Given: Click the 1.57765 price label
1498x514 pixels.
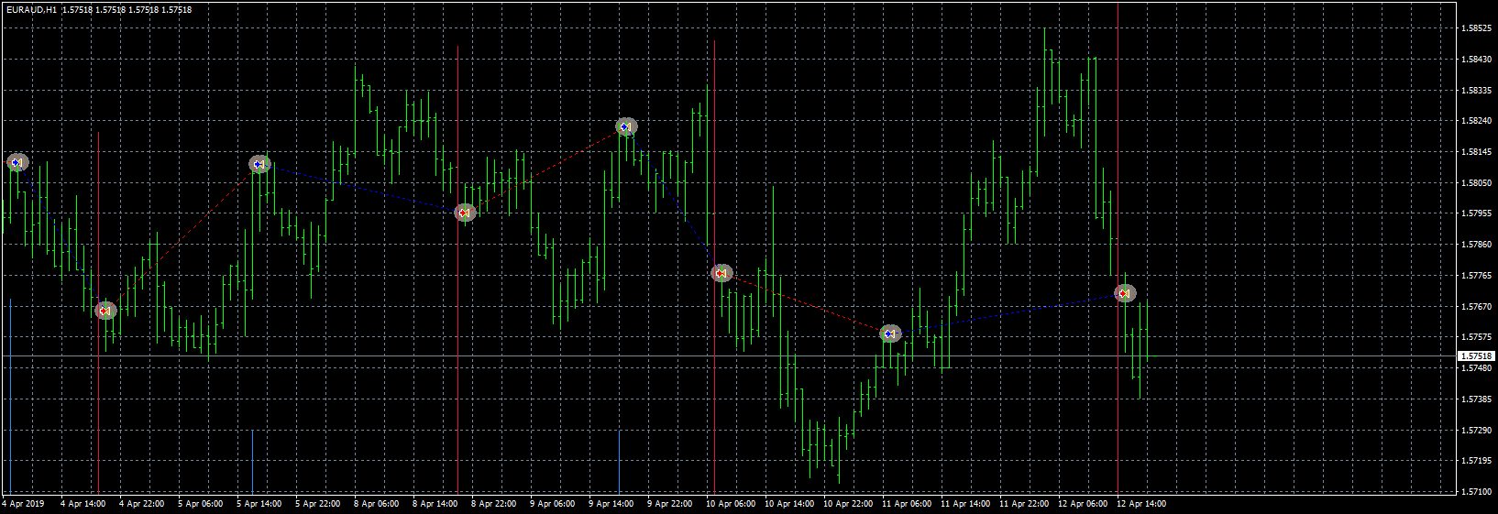Looking at the screenshot, I should coord(1476,276).
